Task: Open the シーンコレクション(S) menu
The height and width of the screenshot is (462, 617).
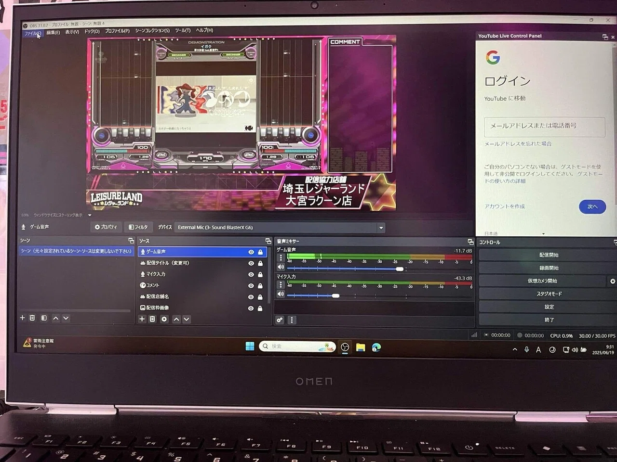Action: [x=152, y=31]
